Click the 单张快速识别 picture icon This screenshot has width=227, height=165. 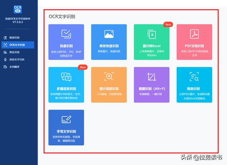(109, 34)
